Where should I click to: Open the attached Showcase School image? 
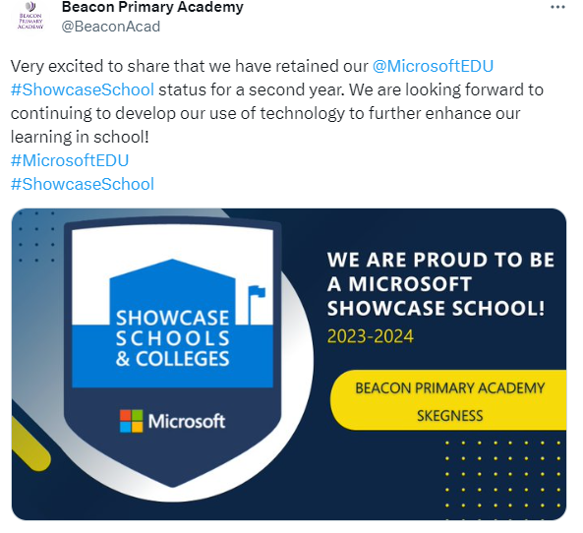click(x=289, y=364)
